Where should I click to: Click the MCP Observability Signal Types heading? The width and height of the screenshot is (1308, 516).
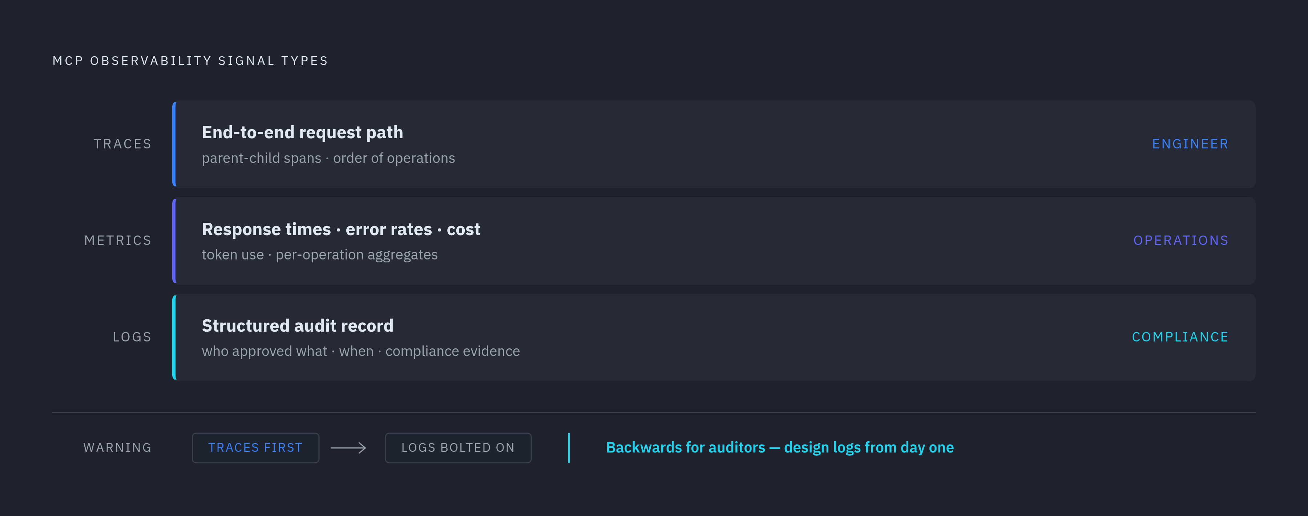click(190, 61)
